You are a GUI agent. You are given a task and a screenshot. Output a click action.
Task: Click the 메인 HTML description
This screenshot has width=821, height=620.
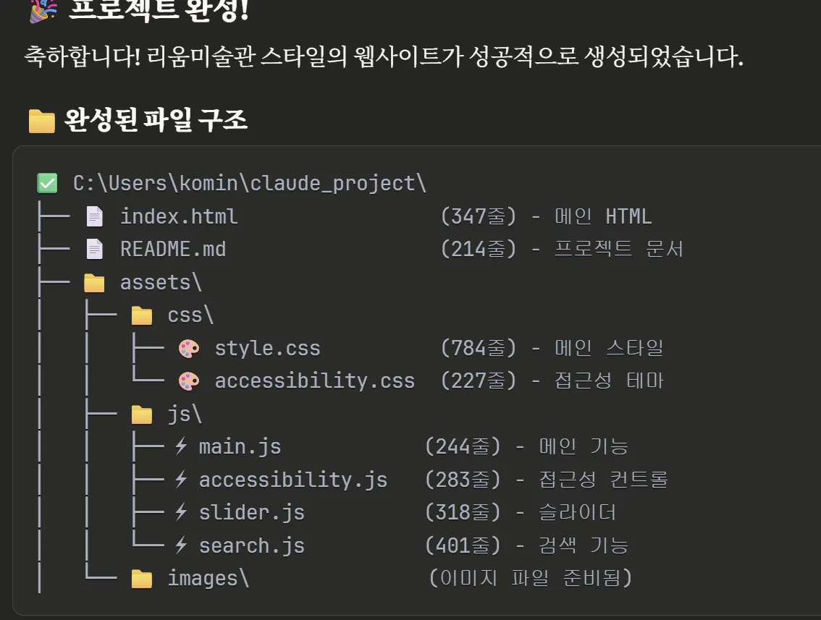coord(603,216)
